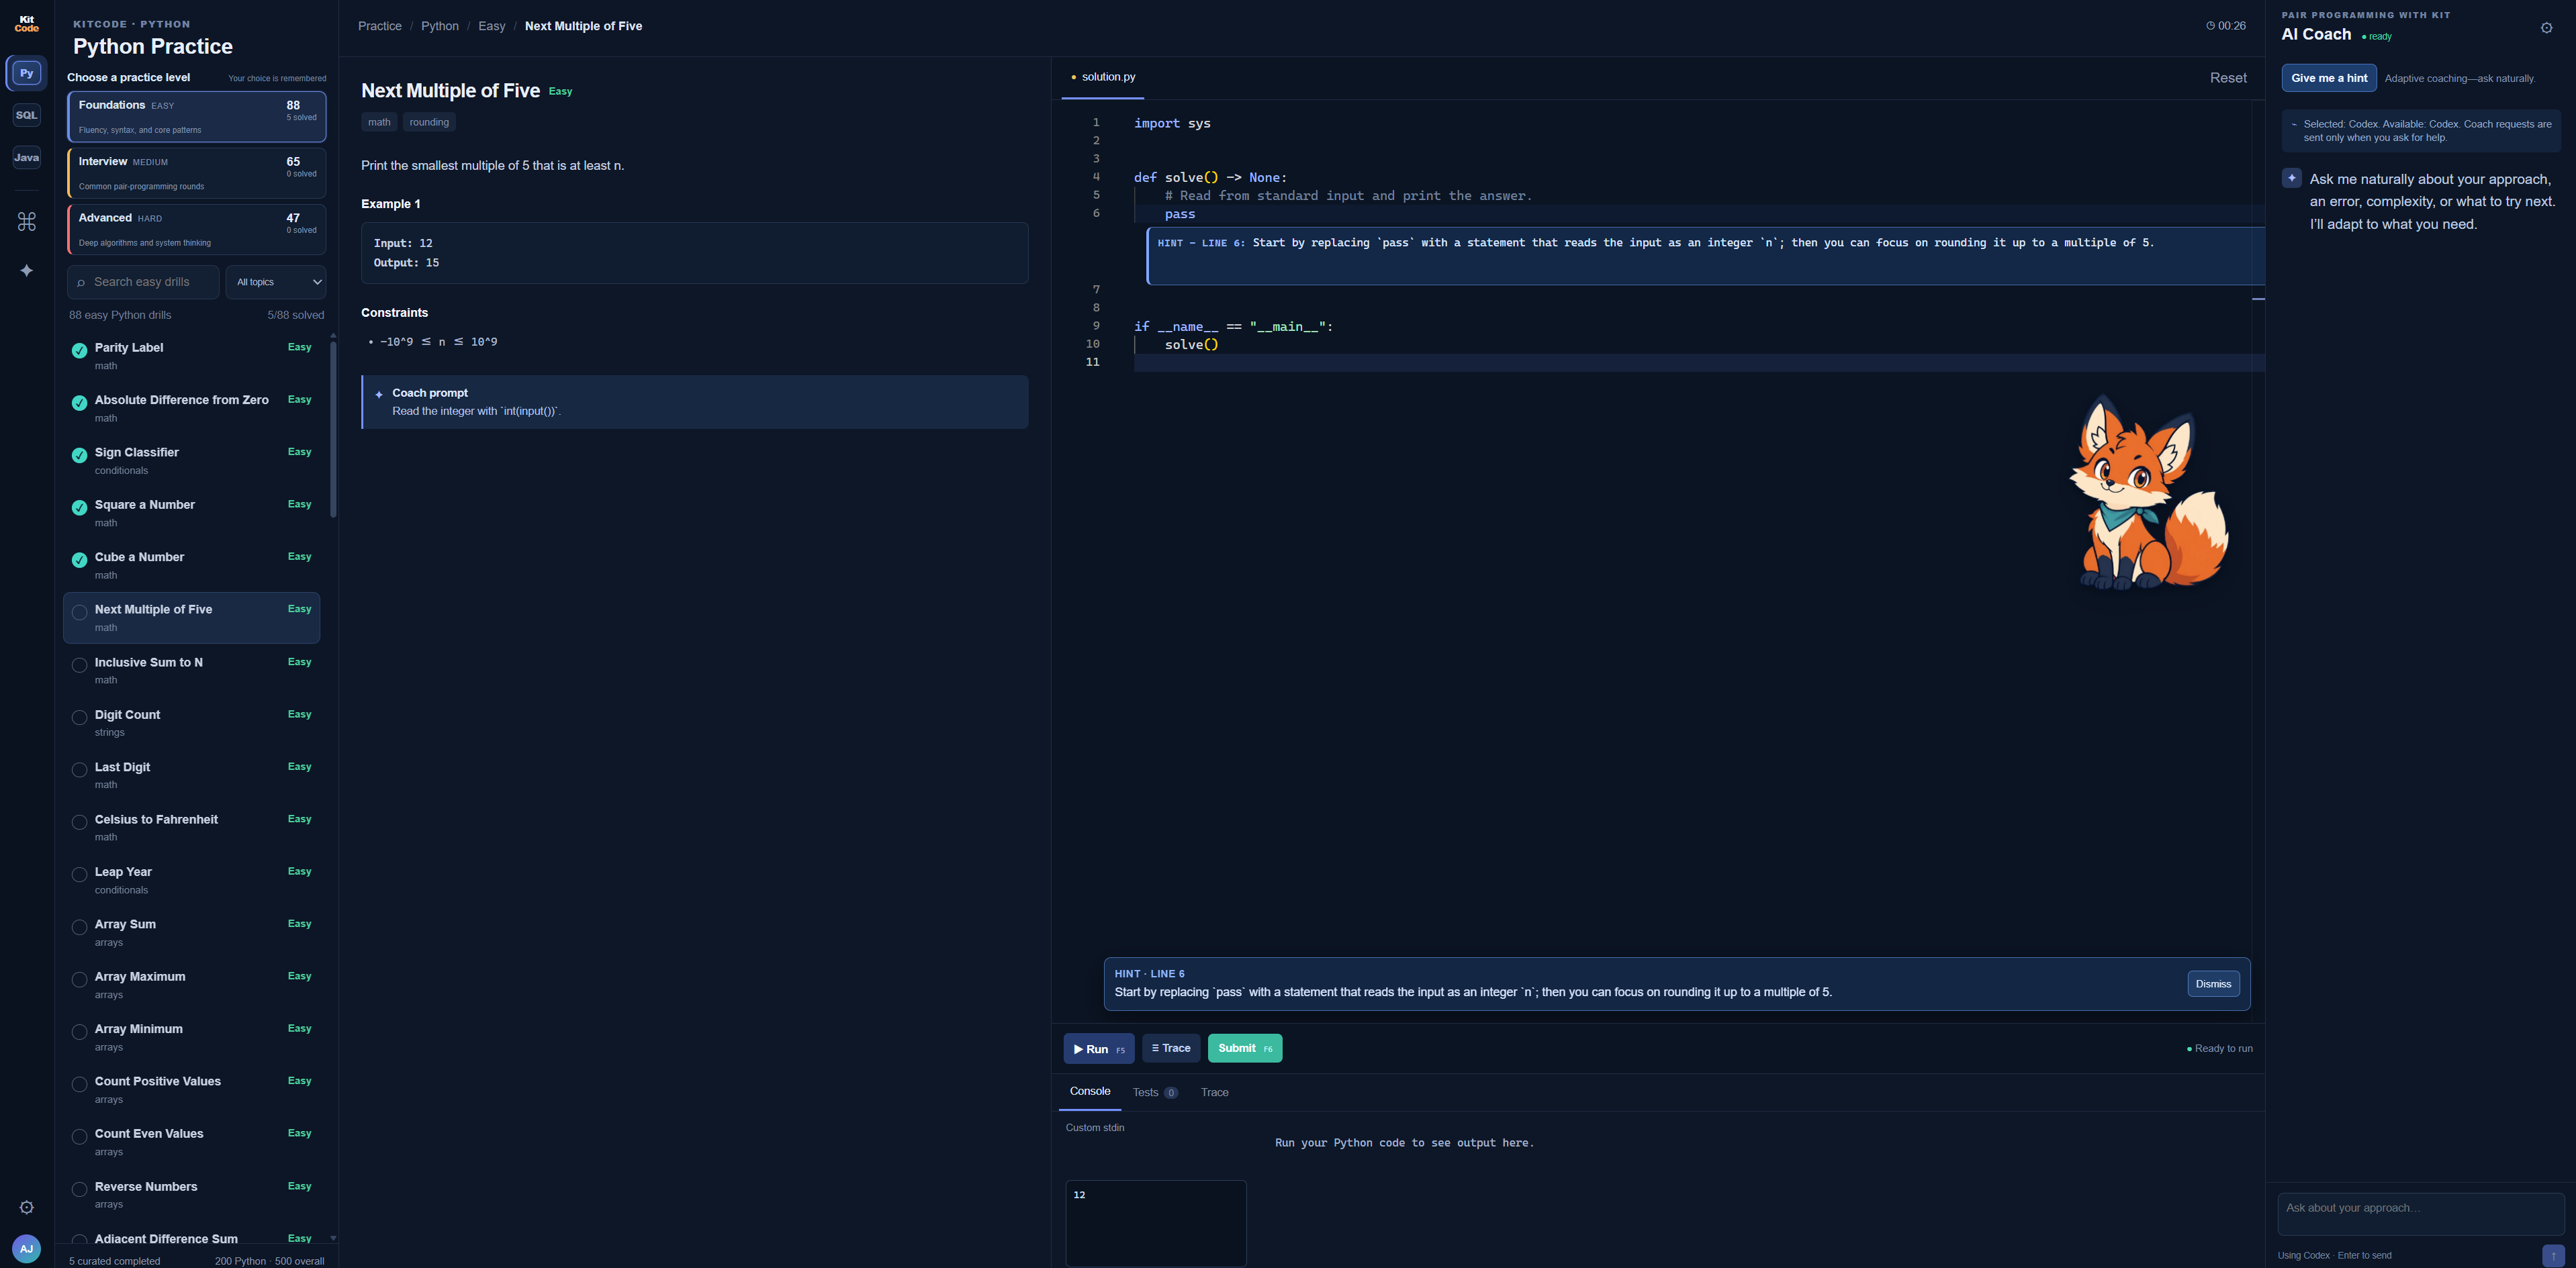Open sidebar settings gear at bottom
The image size is (2576, 1268).
[27, 1207]
